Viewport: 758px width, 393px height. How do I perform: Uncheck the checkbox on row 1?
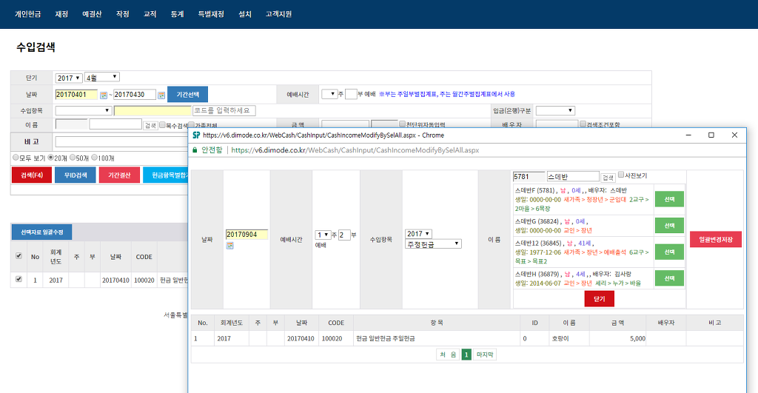click(x=19, y=281)
